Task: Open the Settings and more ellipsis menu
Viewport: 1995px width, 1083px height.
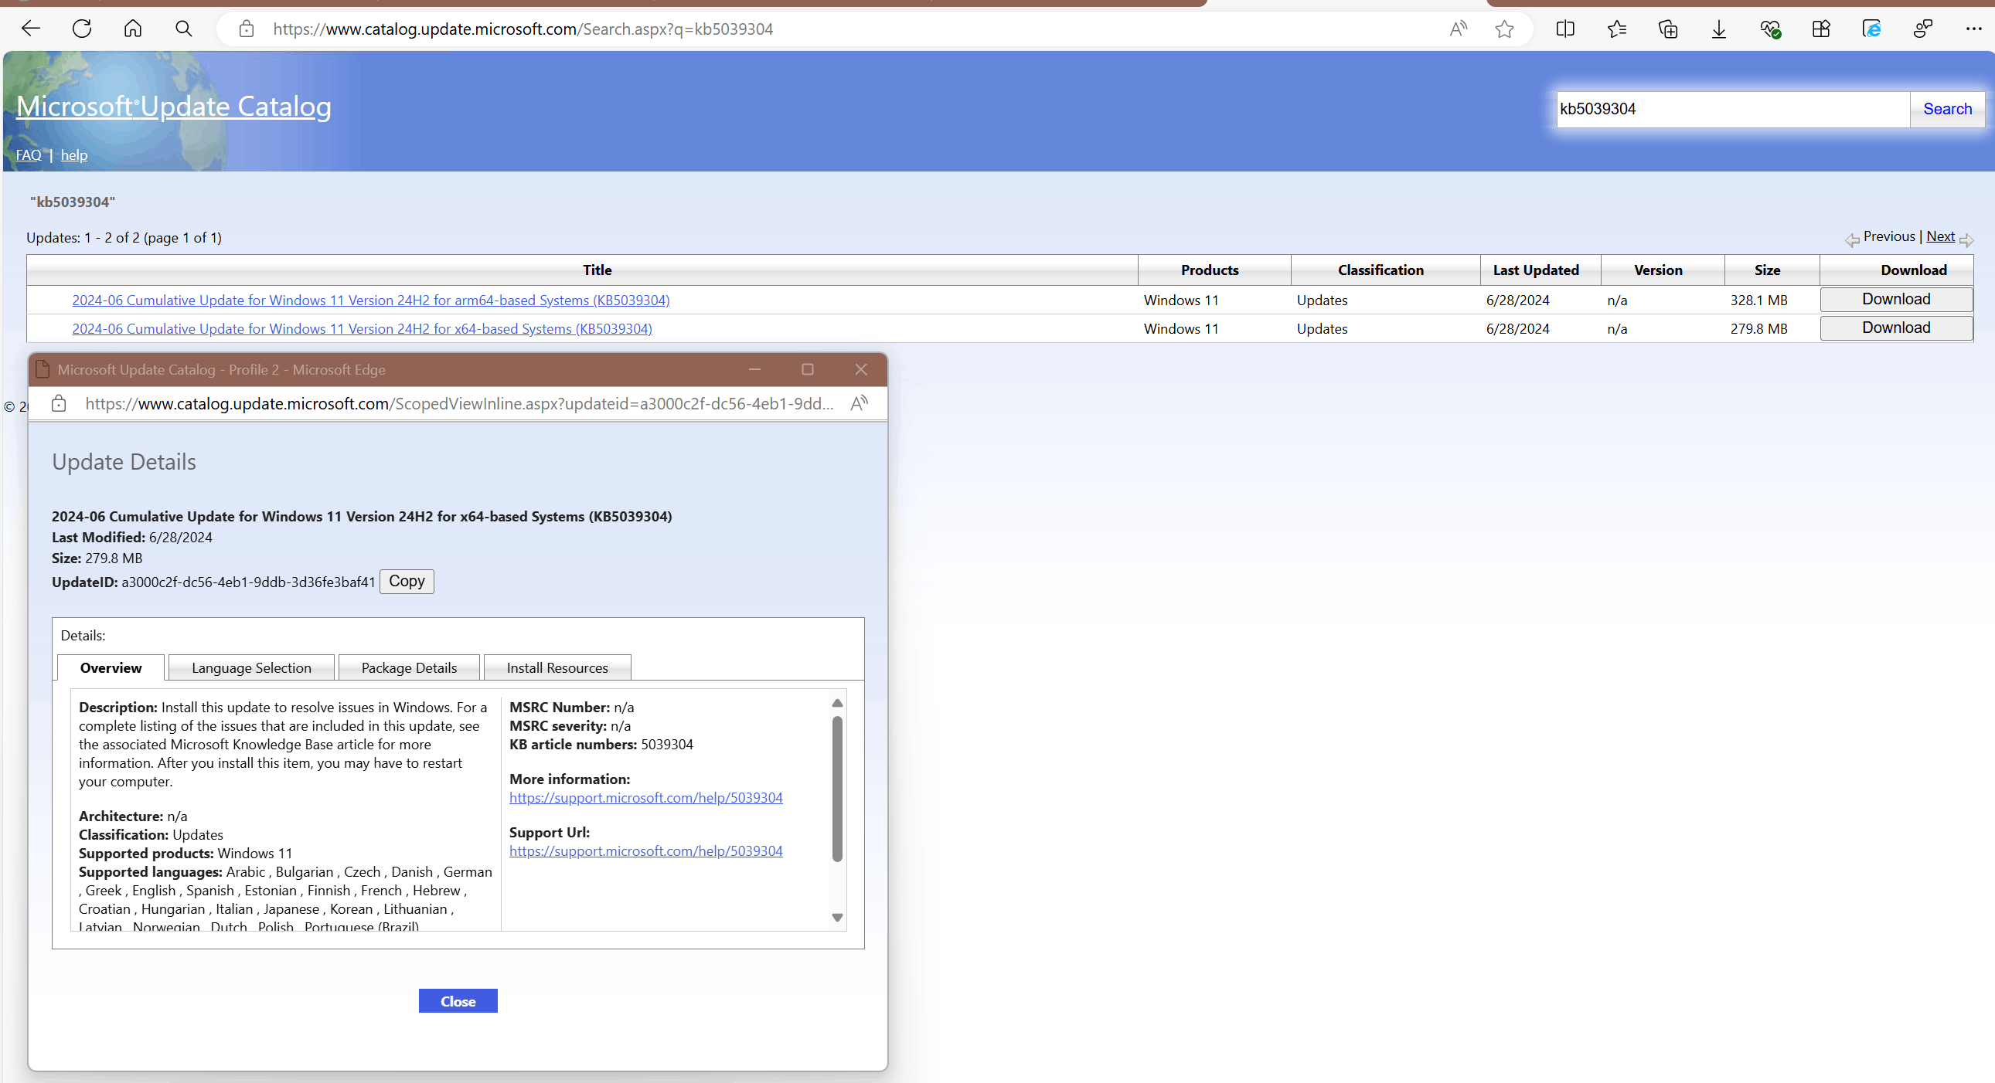Action: 1973,29
